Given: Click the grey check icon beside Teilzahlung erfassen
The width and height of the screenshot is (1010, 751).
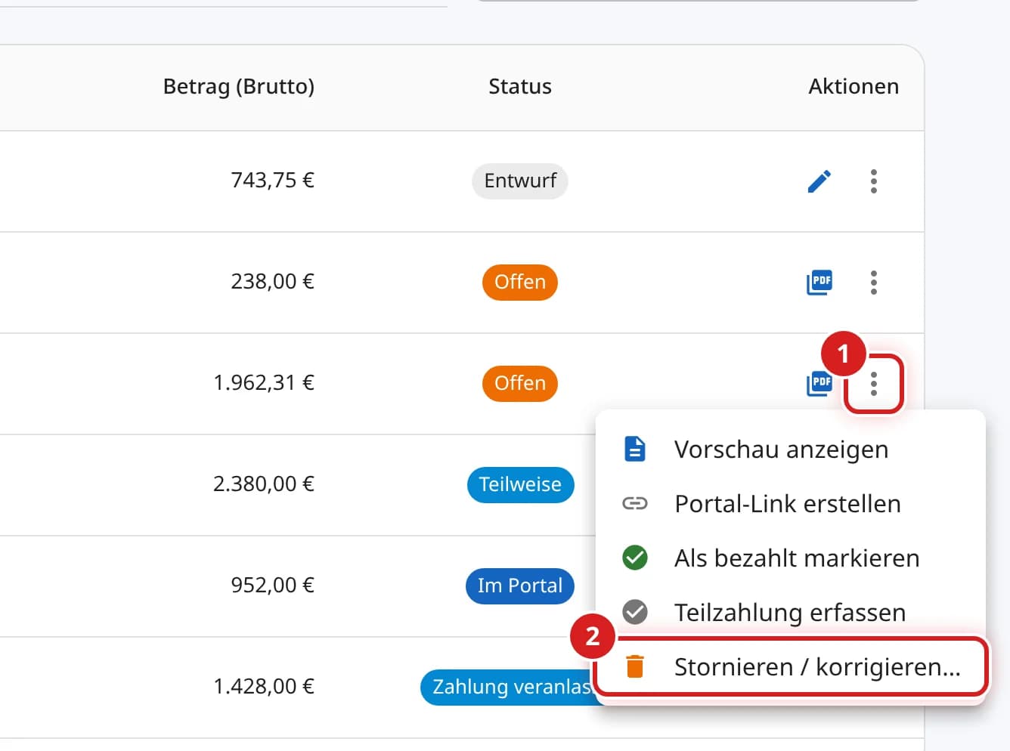Looking at the screenshot, I should [635, 613].
